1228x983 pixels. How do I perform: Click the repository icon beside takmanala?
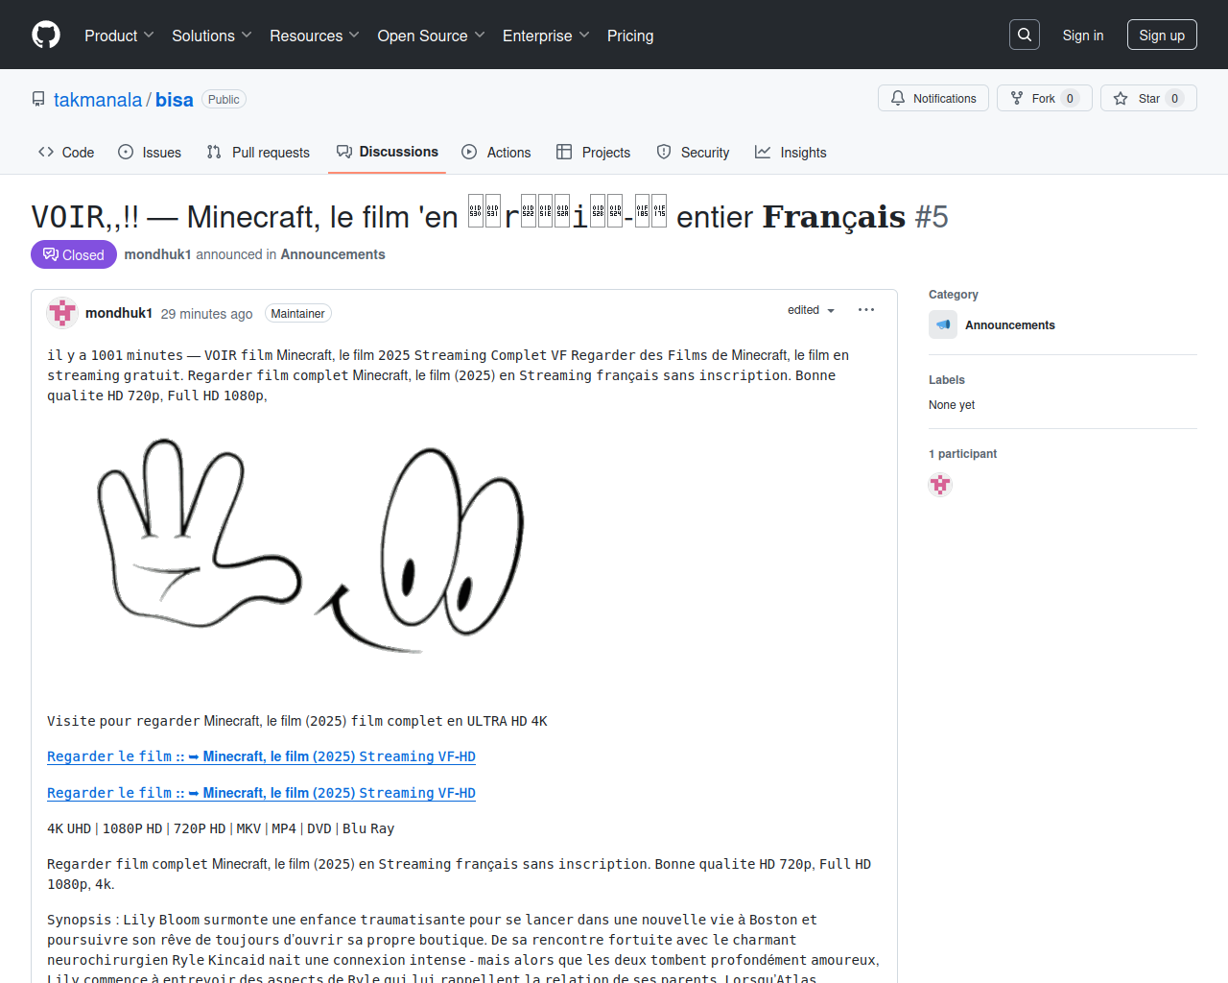[x=38, y=100]
